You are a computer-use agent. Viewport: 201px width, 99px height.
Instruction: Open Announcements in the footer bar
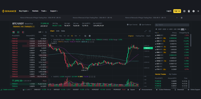pos(146,90)
